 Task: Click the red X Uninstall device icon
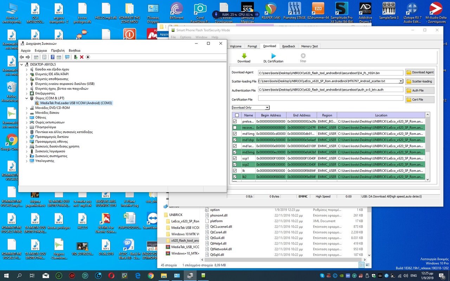pos(82,57)
